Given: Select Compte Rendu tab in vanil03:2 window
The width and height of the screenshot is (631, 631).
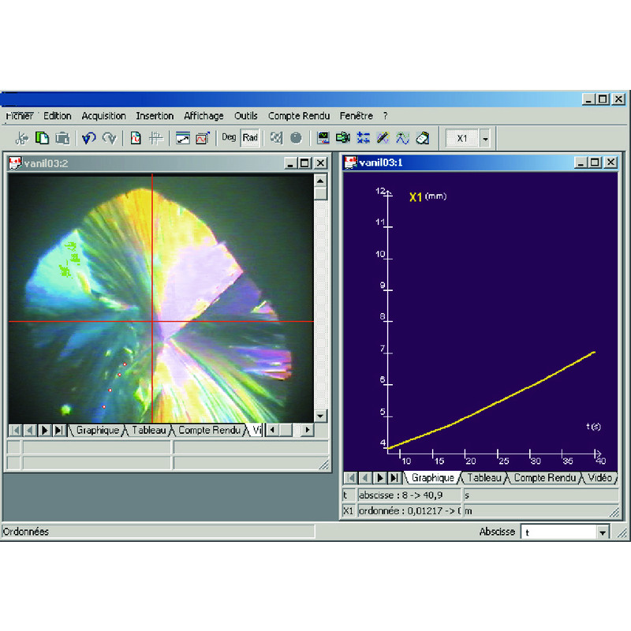Looking at the screenshot, I should click(x=210, y=430).
